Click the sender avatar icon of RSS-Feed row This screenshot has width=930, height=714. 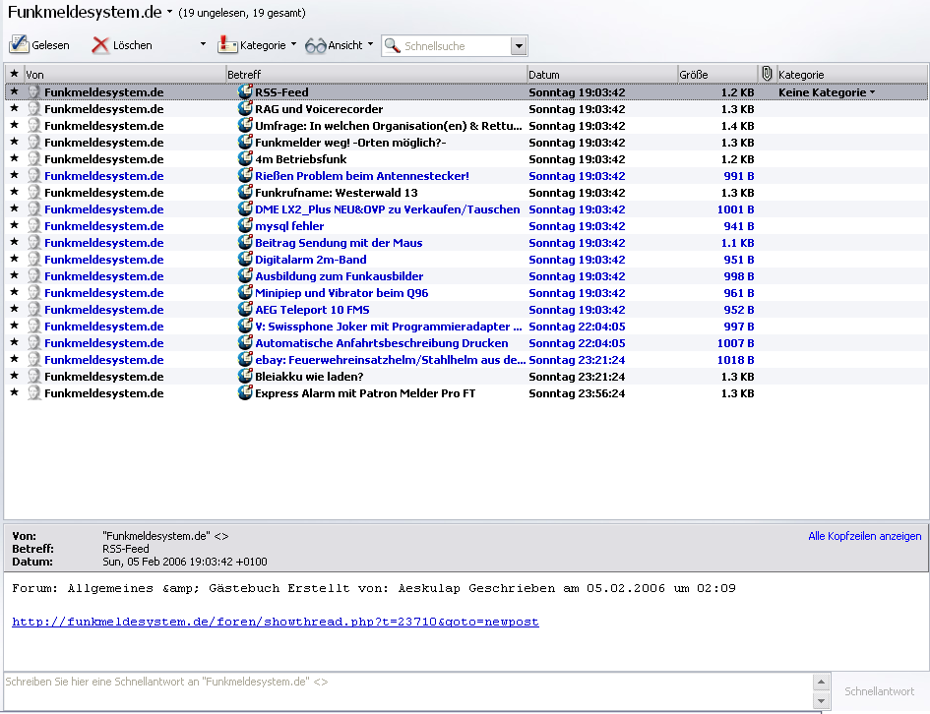coord(33,92)
